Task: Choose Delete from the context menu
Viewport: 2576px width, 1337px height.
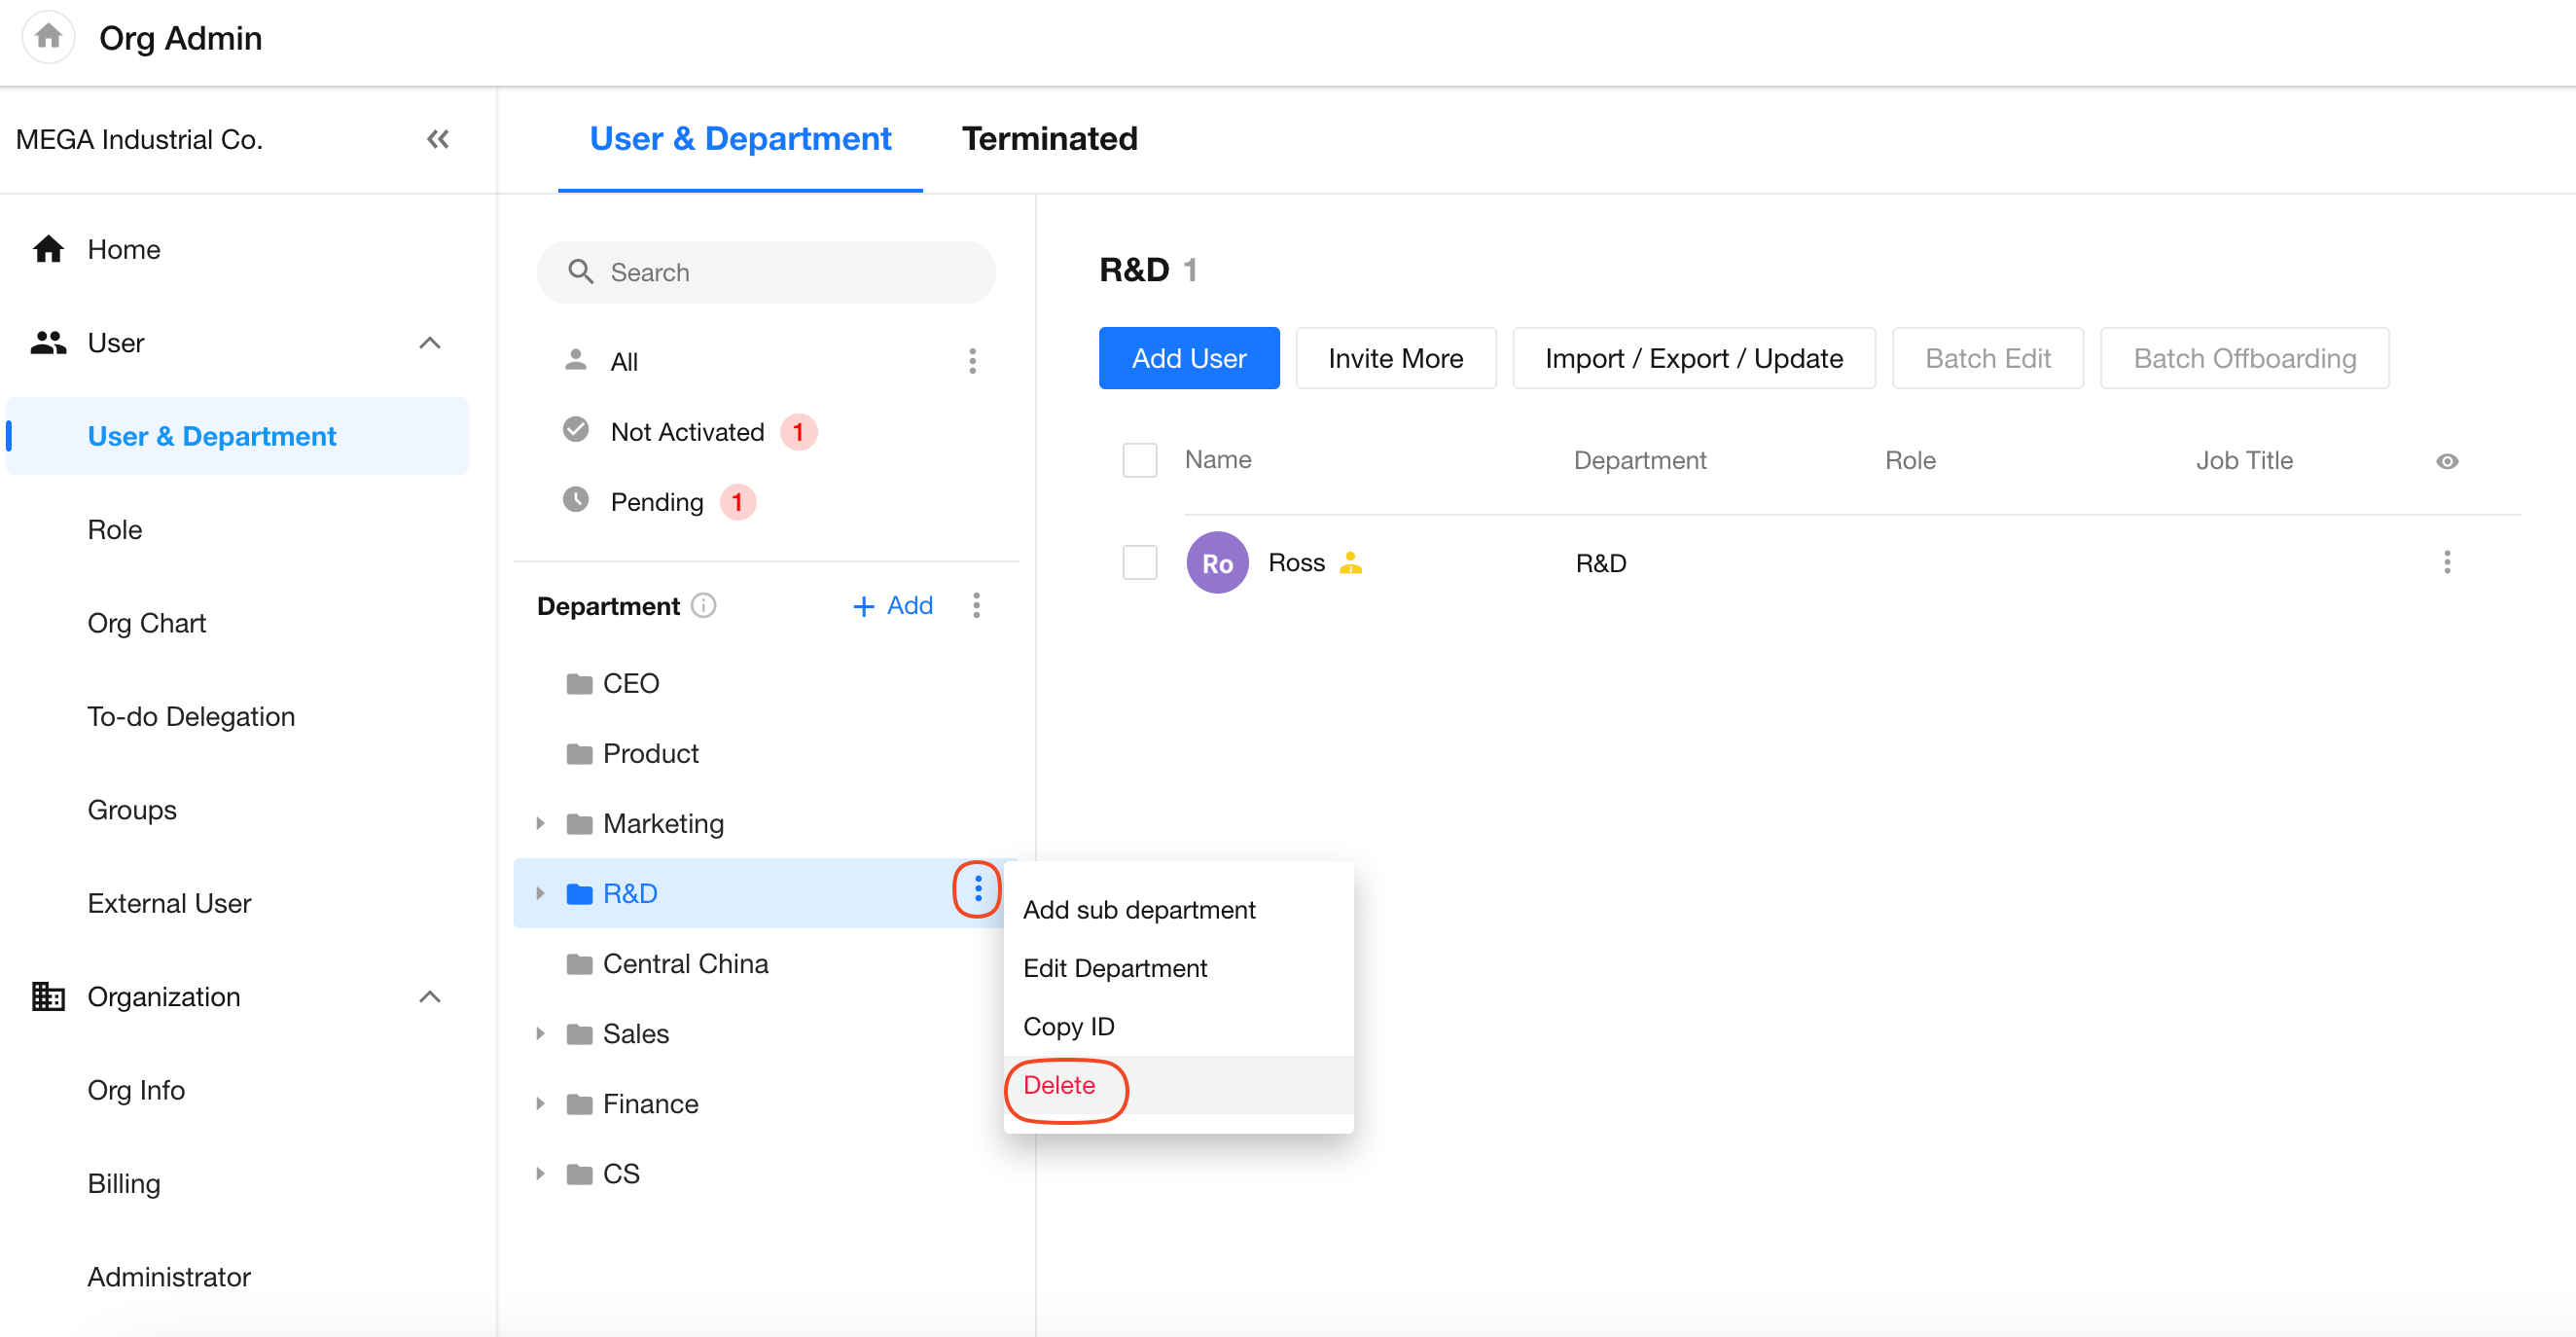Action: [x=1059, y=1085]
